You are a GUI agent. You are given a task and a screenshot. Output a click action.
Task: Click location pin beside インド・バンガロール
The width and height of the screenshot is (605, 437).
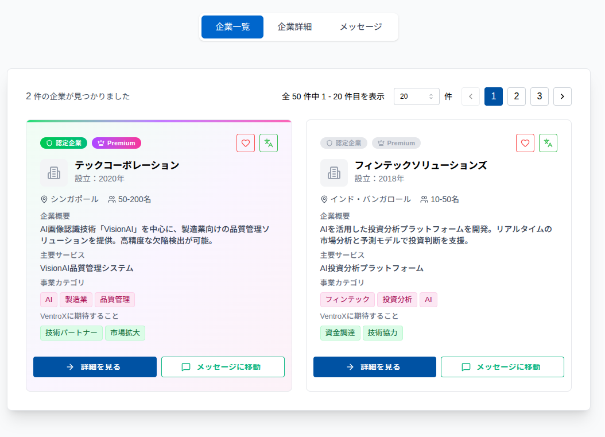point(324,199)
